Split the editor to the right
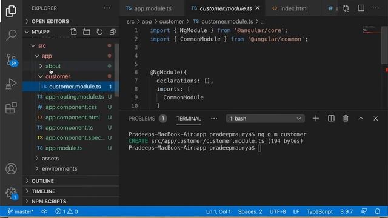The image size is (388, 218). click(361, 8)
